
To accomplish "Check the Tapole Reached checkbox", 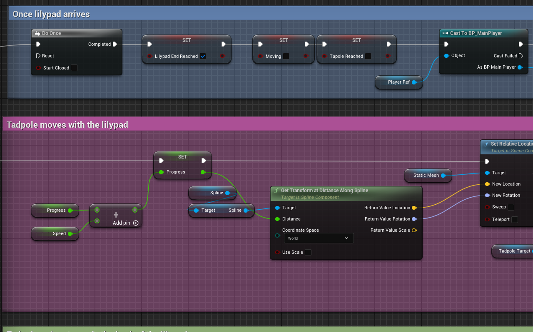I will point(368,56).
